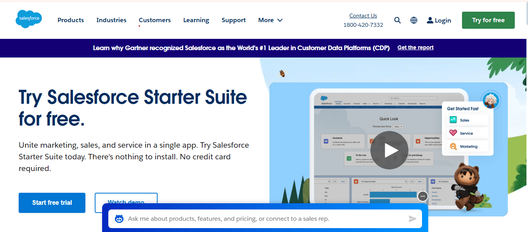The width and height of the screenshot is (528, 232).
Task: Open the Get the report link
Action: coord(415,47)
